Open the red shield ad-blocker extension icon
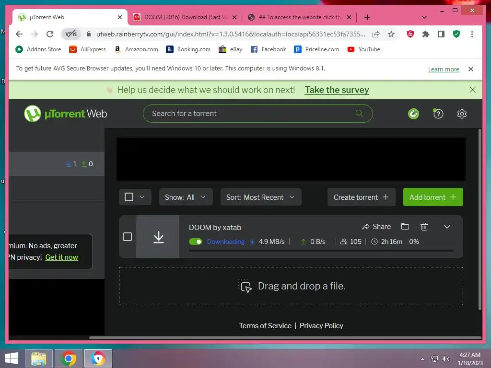Image resolution: width=491 pixels, height=368 pixels. pyautogui.click(x=410, y=34)
